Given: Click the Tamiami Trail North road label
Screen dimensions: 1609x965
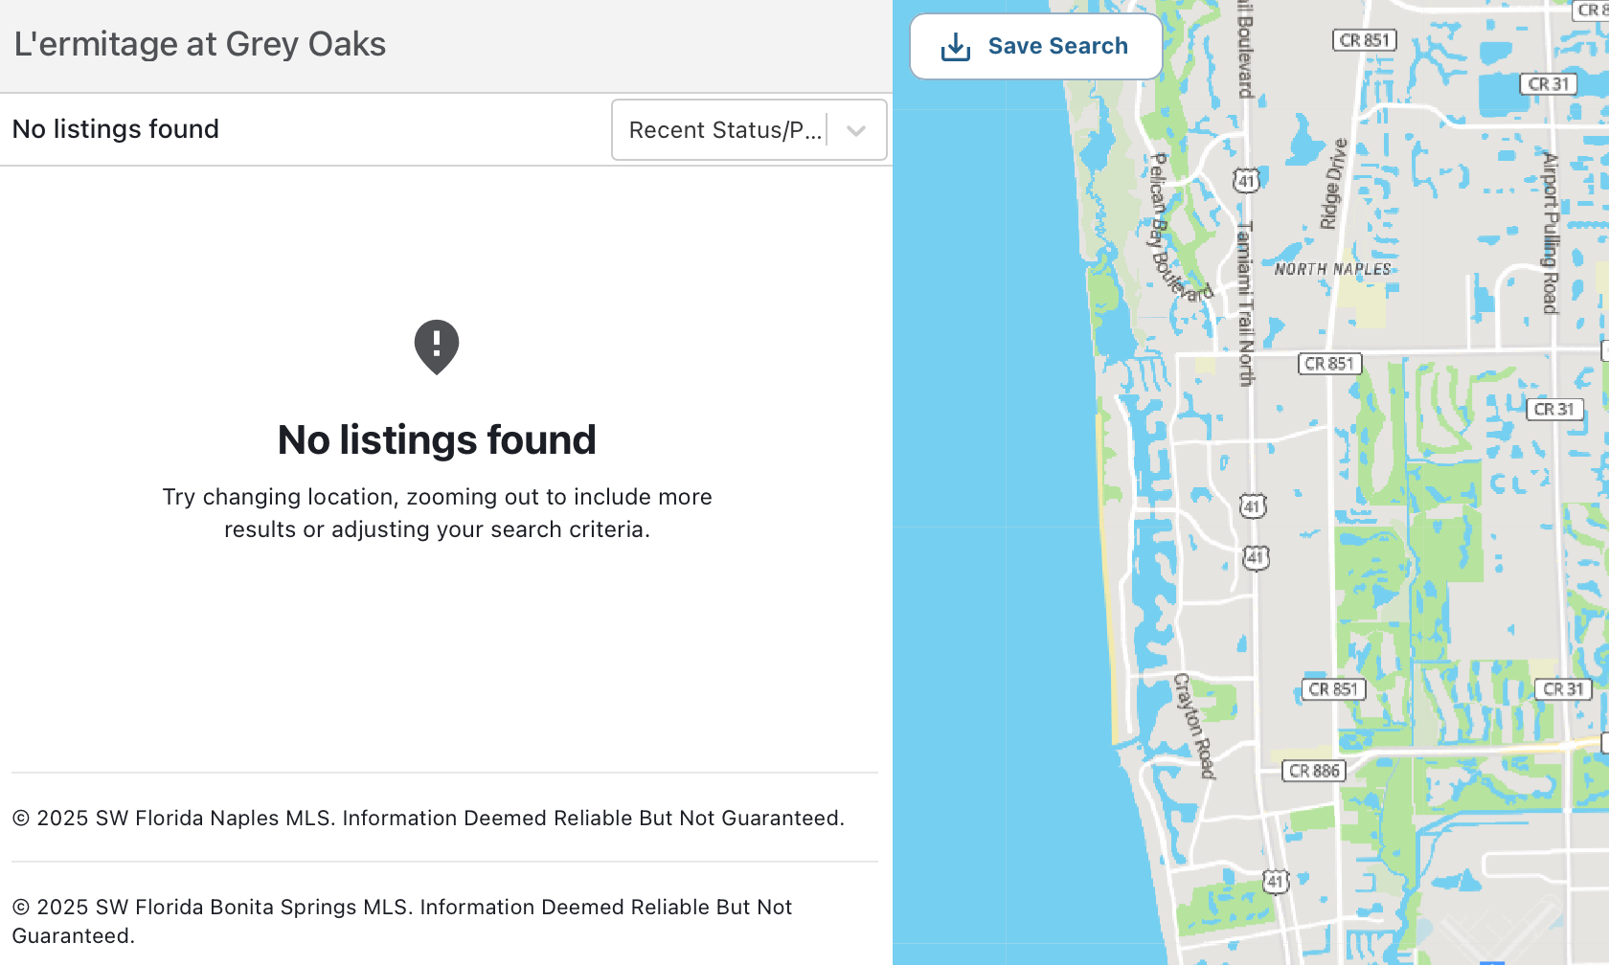Looking at the screenshot, I should pyautogui.click(x=1245, y=303).
